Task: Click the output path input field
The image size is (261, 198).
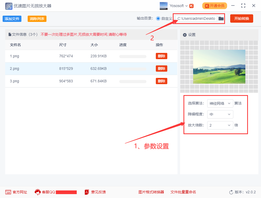Action: pos(196,18)
